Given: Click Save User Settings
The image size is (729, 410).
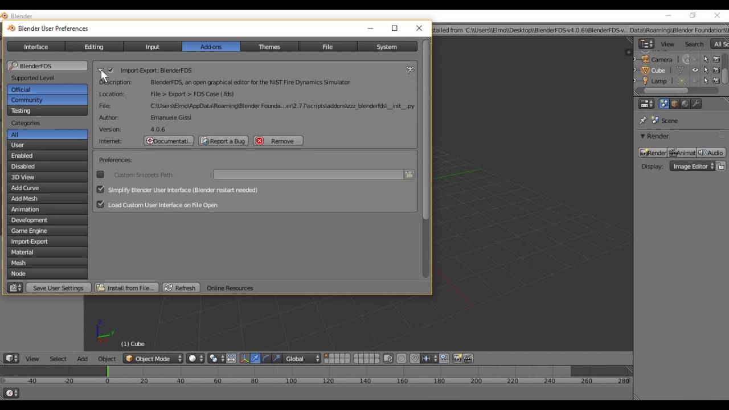Looking at the screenshot, I should (x=58, y=288).
